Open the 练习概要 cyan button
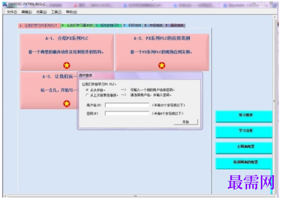This screenshot has width=284, height=198. click(244, 117)
